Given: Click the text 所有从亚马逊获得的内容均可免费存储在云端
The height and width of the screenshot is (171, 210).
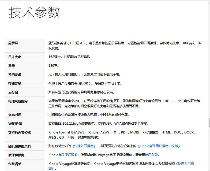Looking at the screenshot, I should tap(81, 92).
